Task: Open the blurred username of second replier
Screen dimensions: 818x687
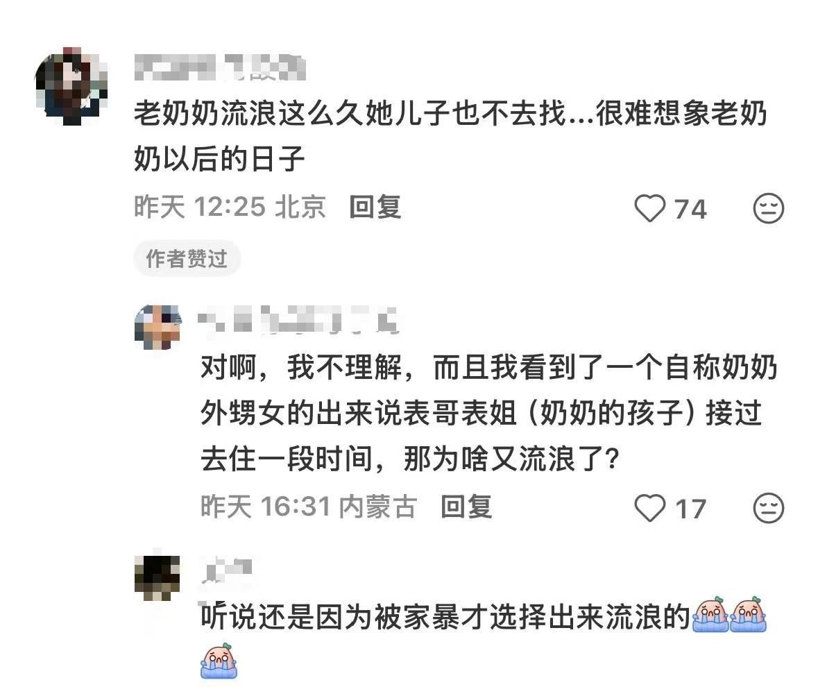Action: pos(299,319)
